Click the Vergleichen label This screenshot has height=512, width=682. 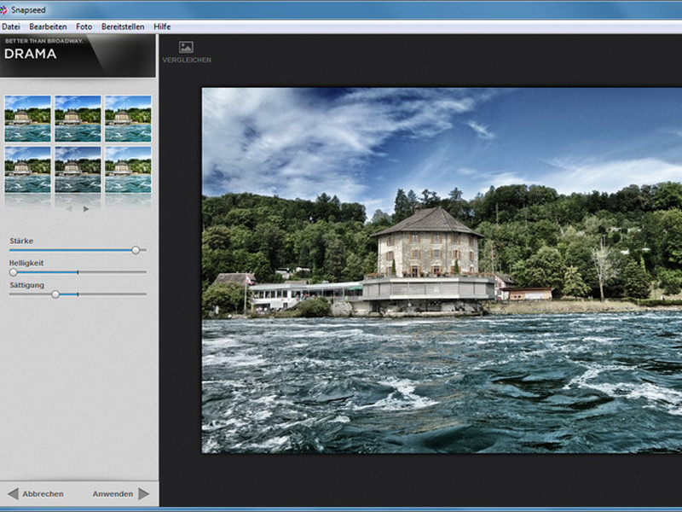click(x=187, y=60)
